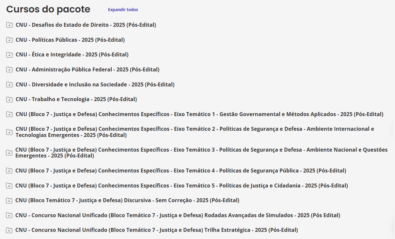This screenshot has height=239, width=395.
Task: Open folder icon for Administração Pública Federal
Action: [9, 70]
